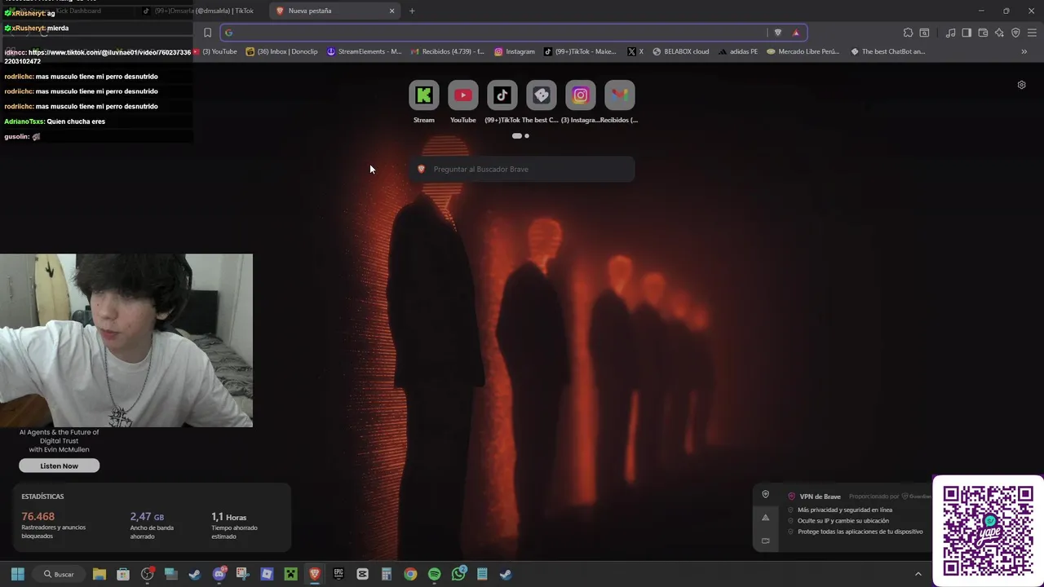Image resolution: width=1044 pixels, height=587 pixels.
Task: Open the Brave main hamburger menu
Action: [1032, 33]
